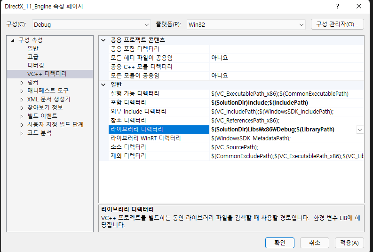Expand the 매니페스트 도구 node arrow
The width and height of the screenshot is (373, 252).
click(x=22, y=91)
